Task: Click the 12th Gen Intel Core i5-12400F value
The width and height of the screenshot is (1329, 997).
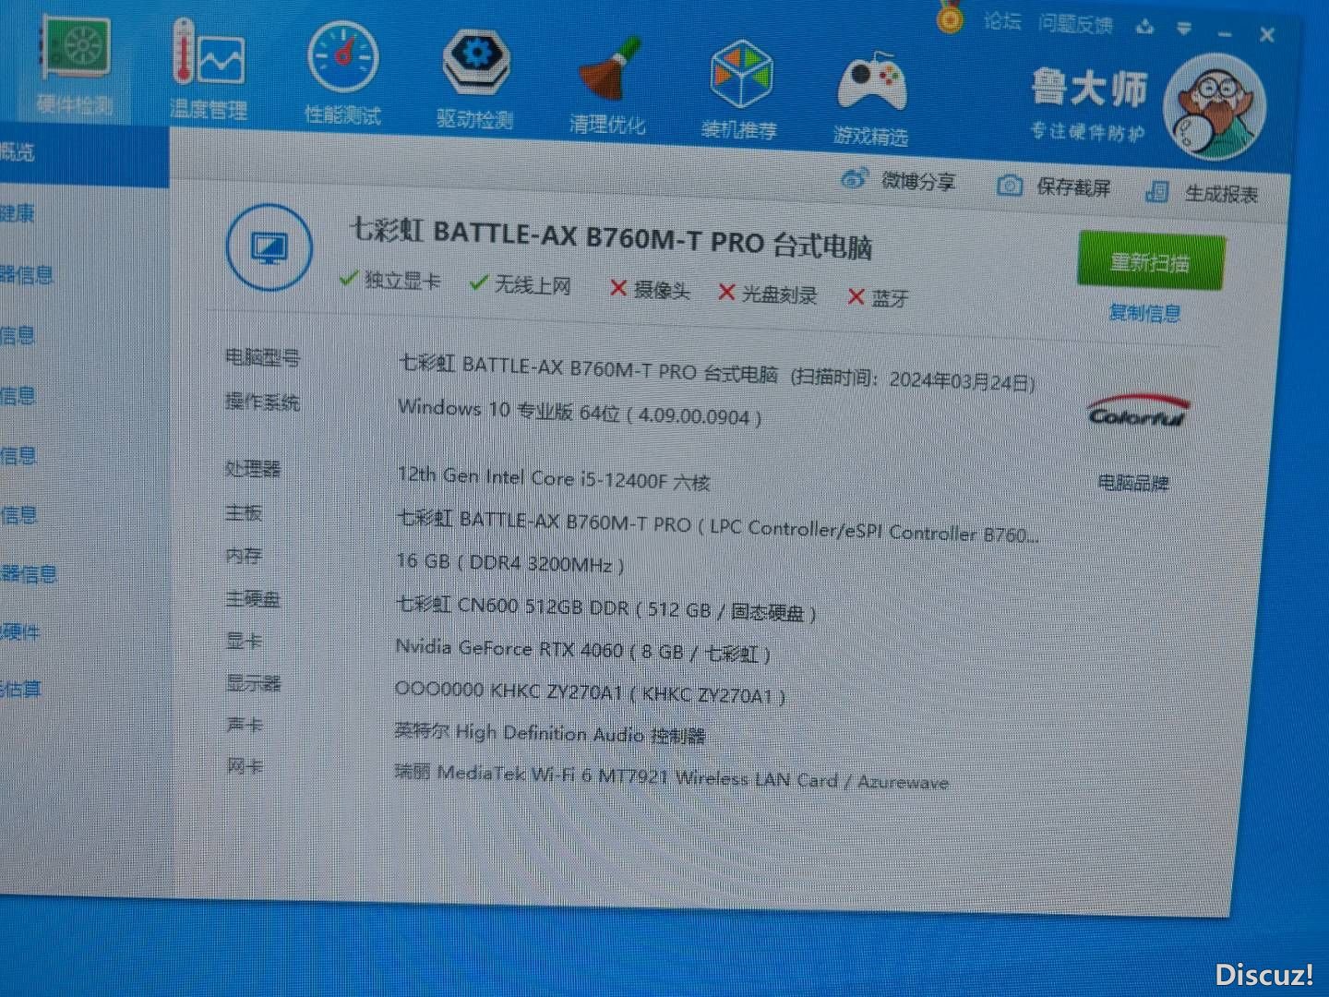Action: (554, 478)
